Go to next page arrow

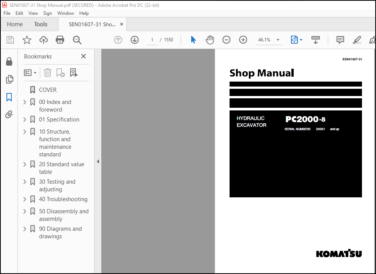(135, 40)
